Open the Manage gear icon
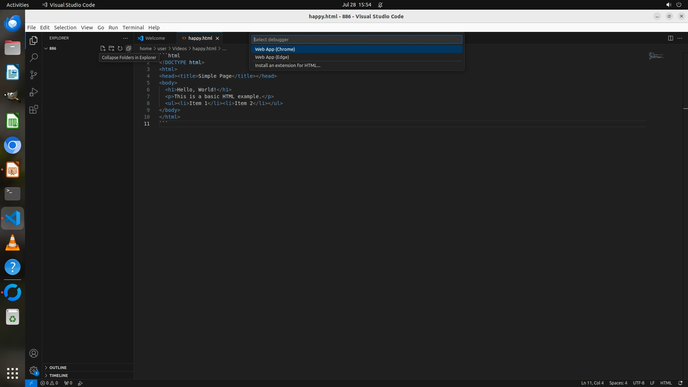Image resolution: width=688 pixels, height=387 pixels. coord(34,370)
